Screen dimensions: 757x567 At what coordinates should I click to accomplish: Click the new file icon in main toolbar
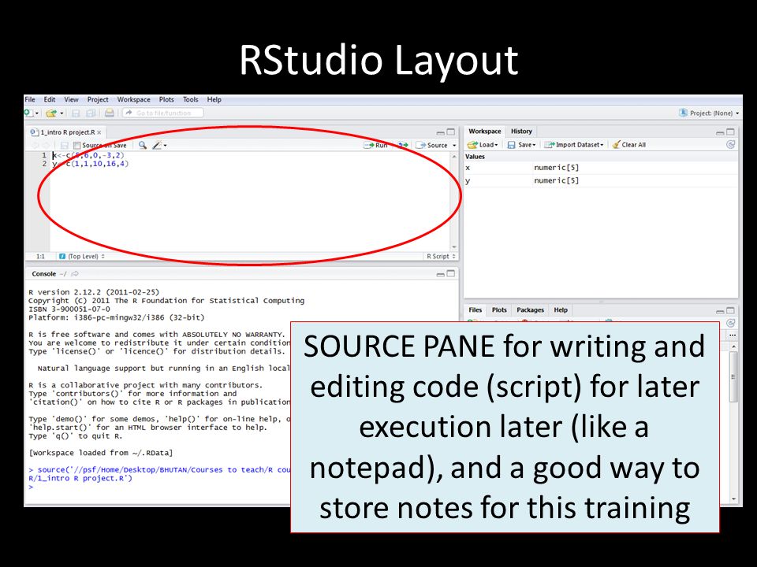point(28,113)
